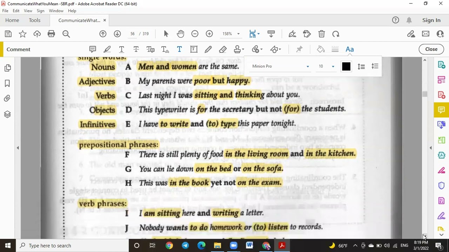Viewport: 449px width, 252px height.
Task: Collapse the left navigation pane arrow
Action: (18, 148)
